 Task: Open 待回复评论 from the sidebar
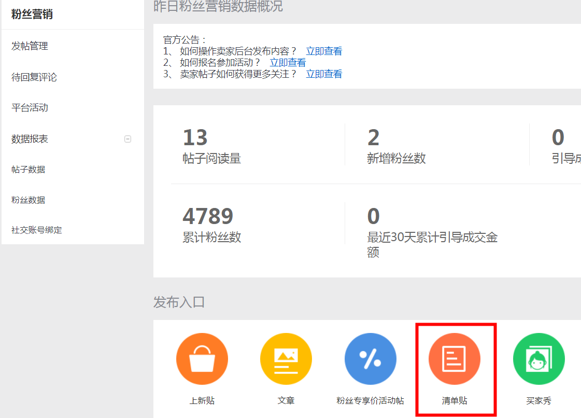[x=34, y=77]
